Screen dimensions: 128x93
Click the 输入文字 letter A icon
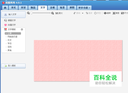click(6, 15)
